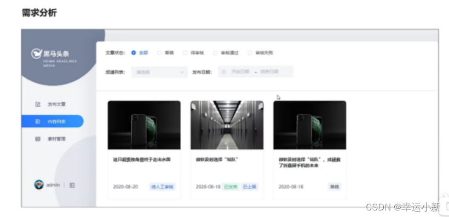This screenshot has width=449, height=217.
Task: Click the 2020-08-18 date beside 草稿 tag
Action: click(291, 187)
